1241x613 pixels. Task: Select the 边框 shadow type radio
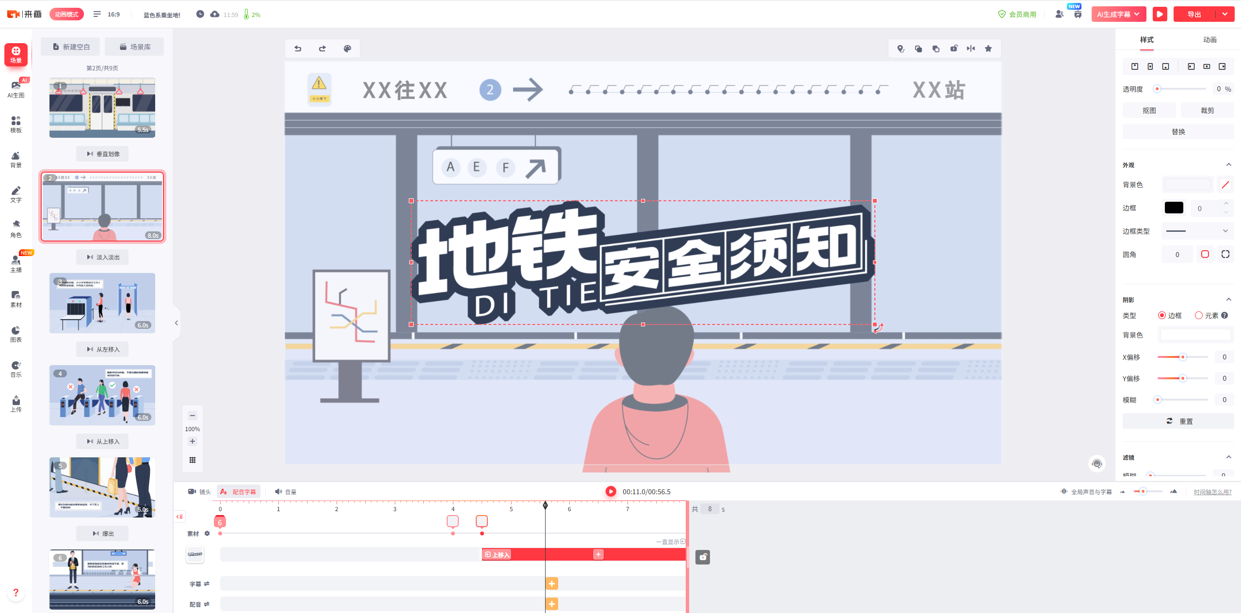(1162, 315)
